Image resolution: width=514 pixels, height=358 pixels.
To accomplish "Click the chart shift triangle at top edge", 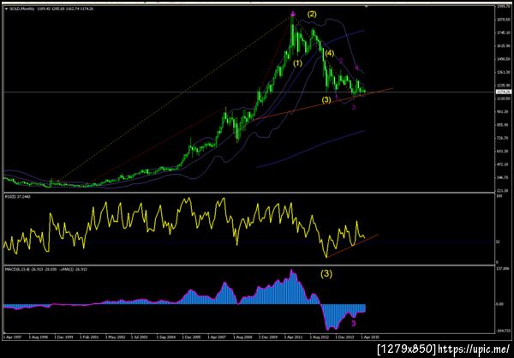I will coord(366,6).
